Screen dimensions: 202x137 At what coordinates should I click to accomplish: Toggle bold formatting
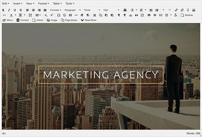[x=3, y=10]
